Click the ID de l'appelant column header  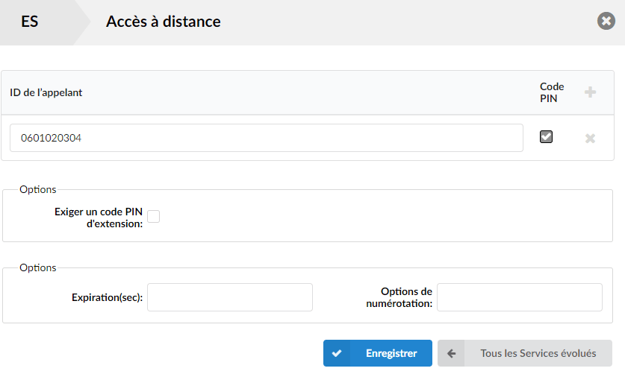click(46, 92)
